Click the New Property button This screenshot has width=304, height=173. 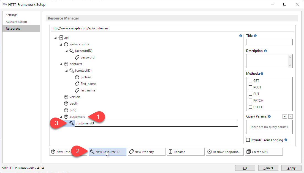click(146, 152)
